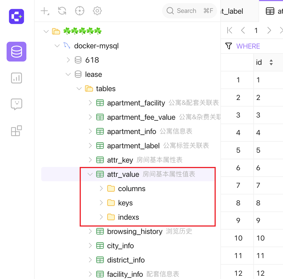
Task: Switch to the t_label tab
Action: click(232, 11)
